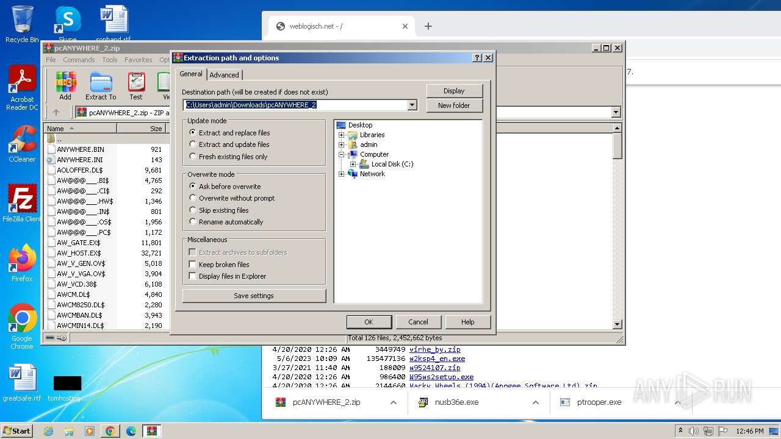Open CCleaner desktop shortcut
Viewport: 781px width, 439px height.
pyautogui.click(x=22, y=145)
